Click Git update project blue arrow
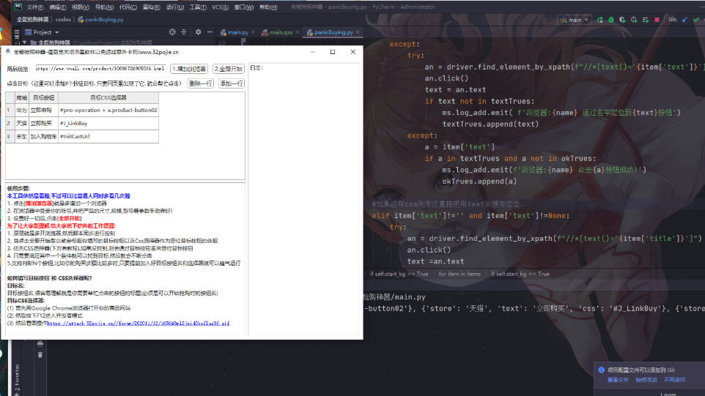The height and width of the screenshot is (396, 705). [685, 20]
